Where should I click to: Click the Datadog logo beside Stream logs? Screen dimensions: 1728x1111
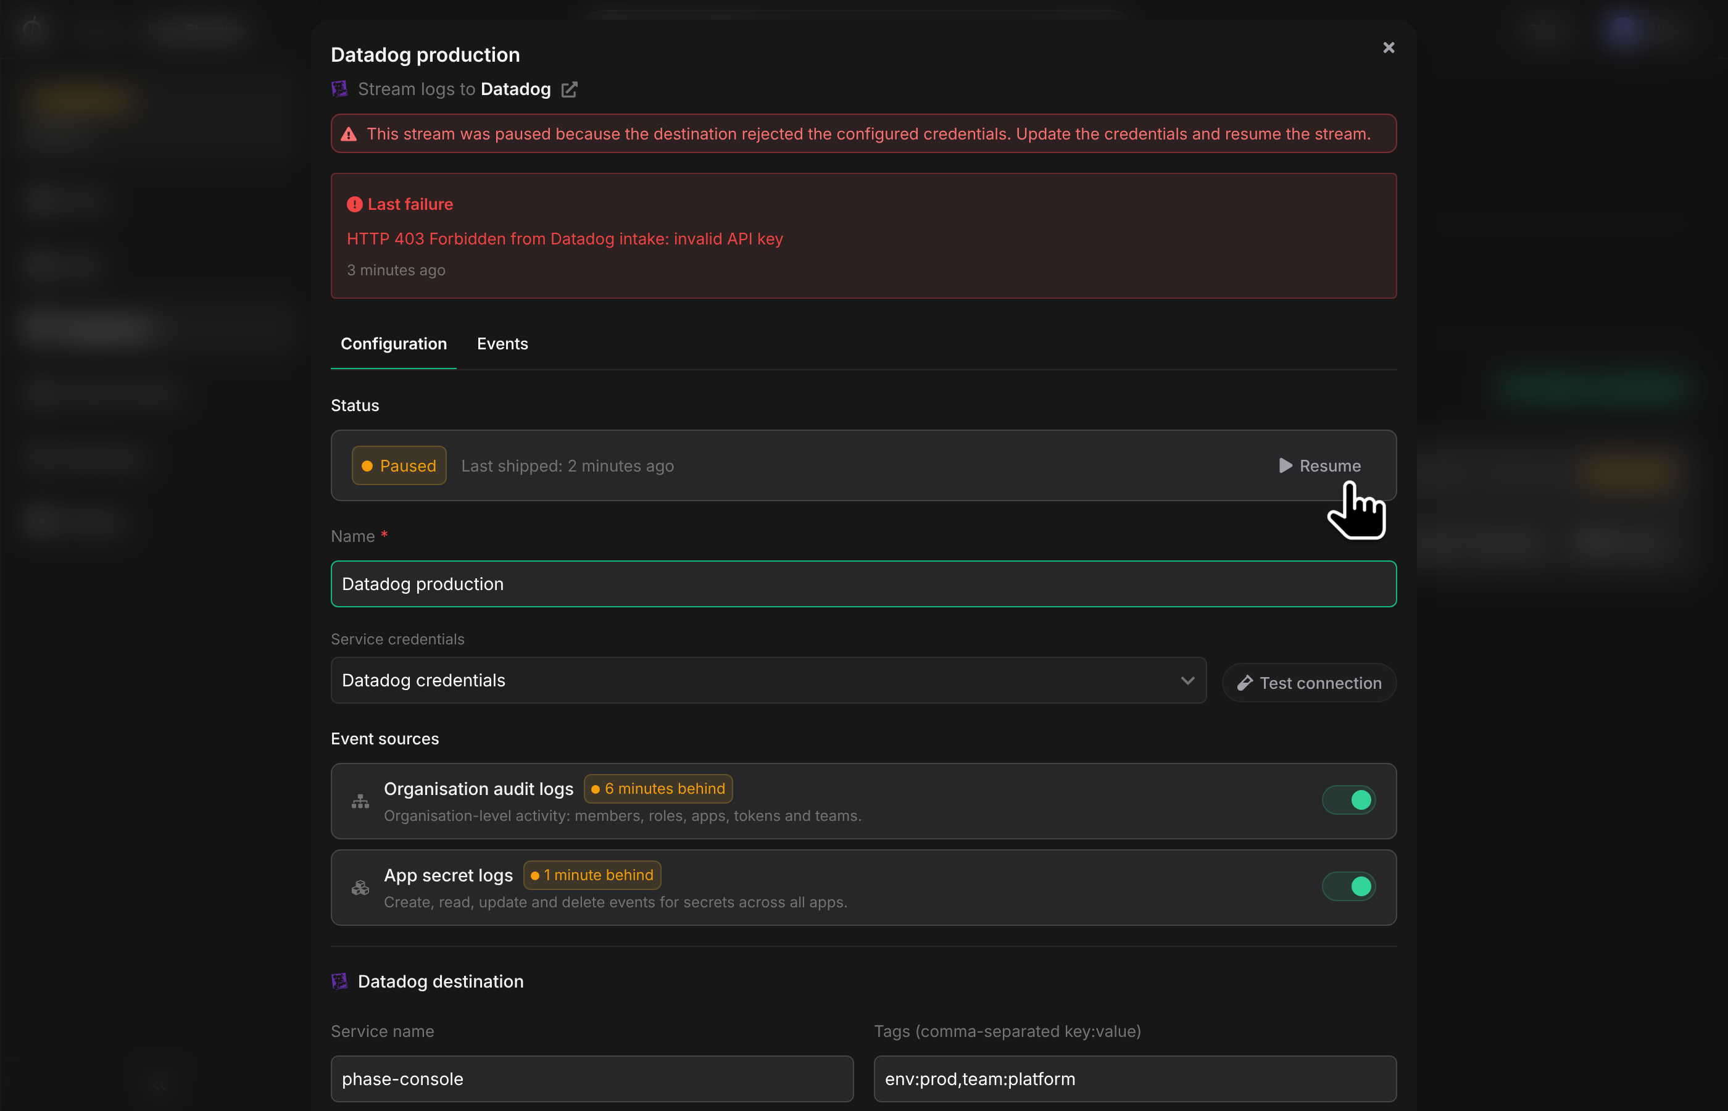coord(339,89)
